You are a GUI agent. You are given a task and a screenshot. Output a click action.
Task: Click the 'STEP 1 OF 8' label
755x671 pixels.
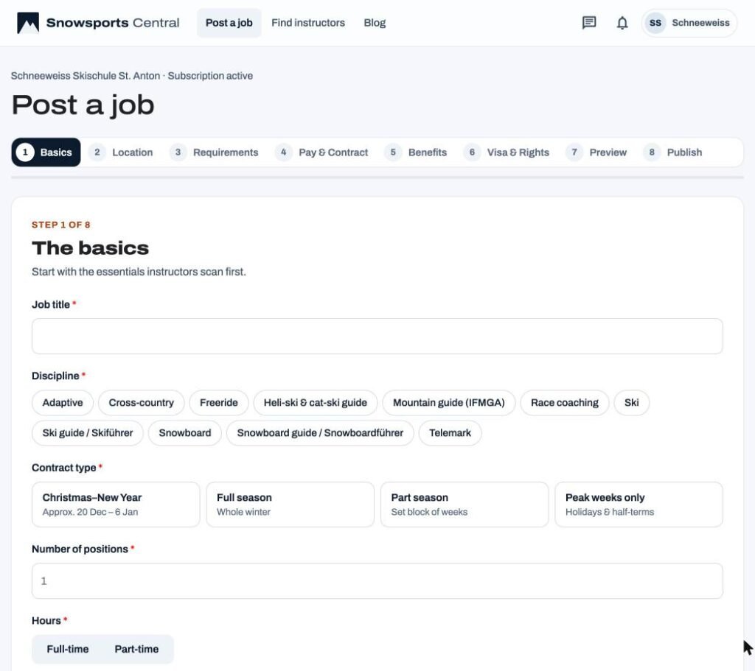[x=60, y=225]
